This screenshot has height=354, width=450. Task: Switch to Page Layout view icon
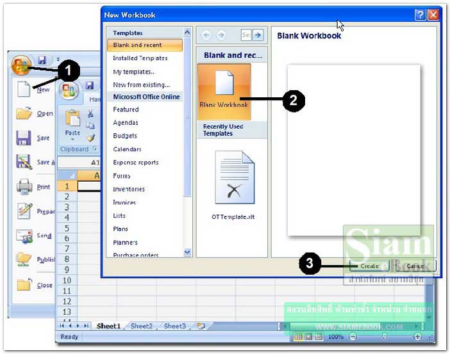[308, 337]
